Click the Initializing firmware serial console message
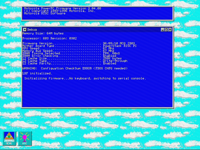 (85, 78)
